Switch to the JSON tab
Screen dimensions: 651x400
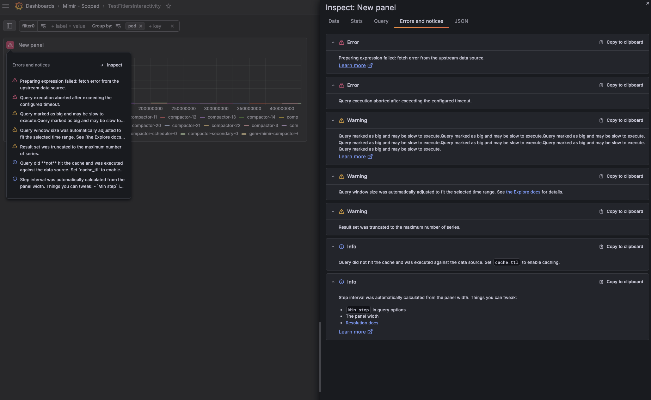point(461,21)
